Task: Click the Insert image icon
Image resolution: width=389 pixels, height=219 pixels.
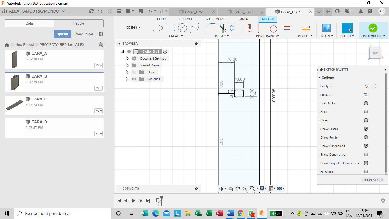Action: pos(326,28)
